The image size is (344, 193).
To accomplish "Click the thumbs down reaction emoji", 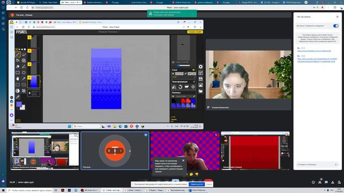I will click(x=197, y=174).
